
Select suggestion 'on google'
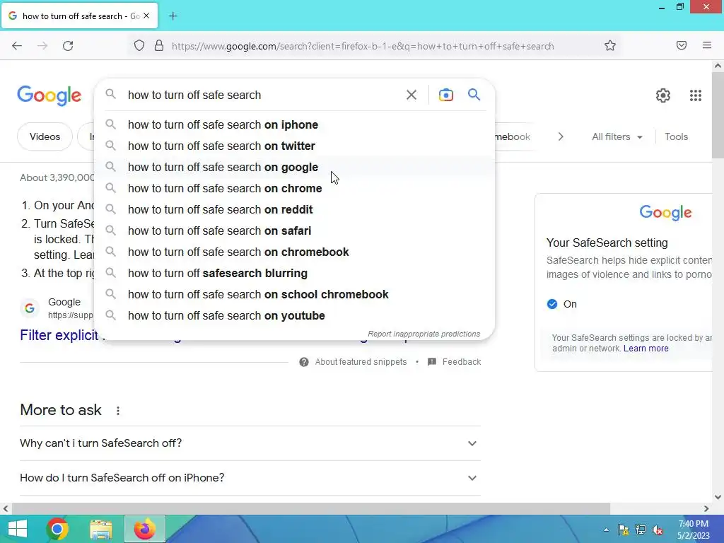click(295, 167)
